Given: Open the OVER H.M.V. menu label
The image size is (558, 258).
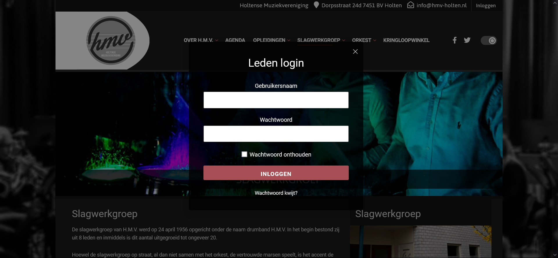Looking at the screenshot, I should coord(198,40).
